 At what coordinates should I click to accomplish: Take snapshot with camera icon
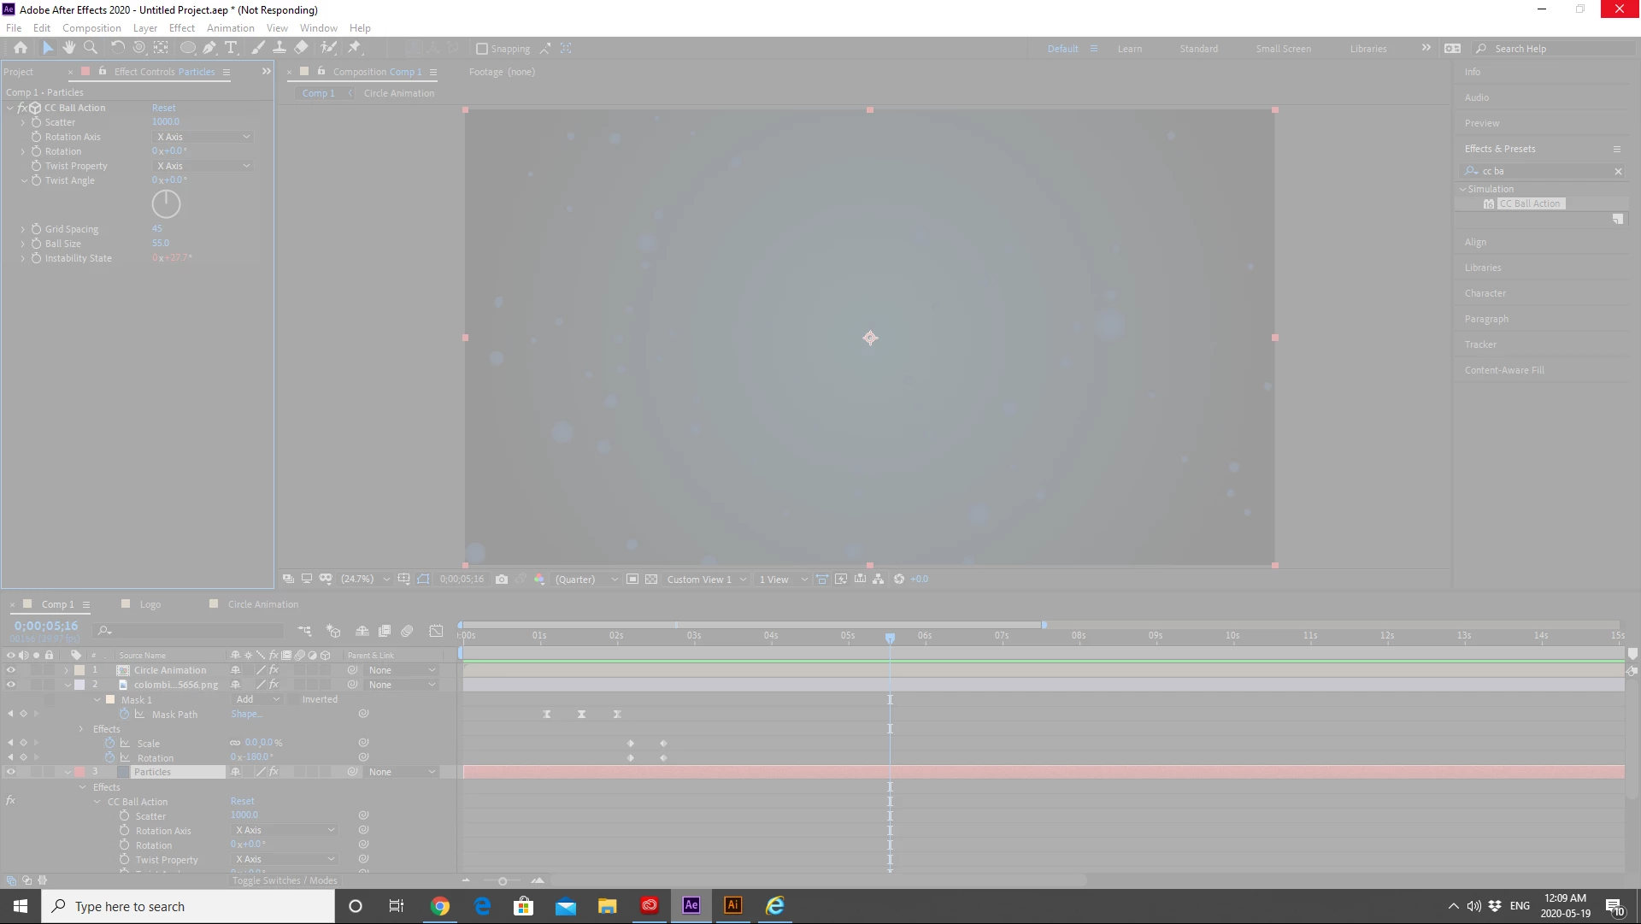pyautogui.click(x=502, y=579)
